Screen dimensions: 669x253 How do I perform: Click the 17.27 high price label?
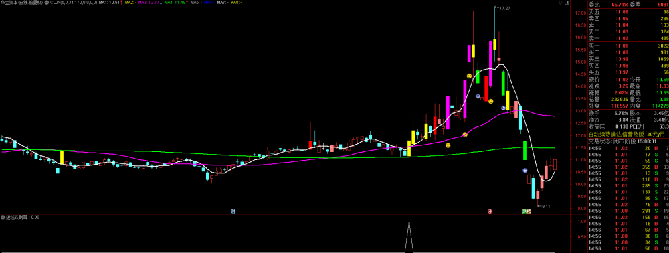tap(504, 8)
